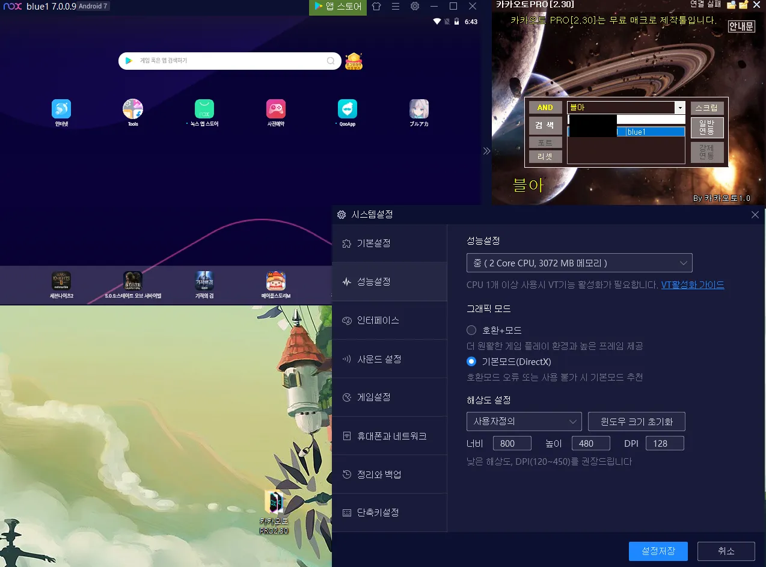Switch to the 인터페이스 settings tab
766x567 pixels.
tap(378, 320)
